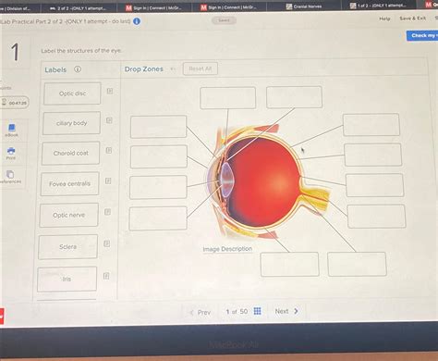Screen dimensions: 438x361
Task: Click the first drop zone left of the eye
Action: [159, 127]
